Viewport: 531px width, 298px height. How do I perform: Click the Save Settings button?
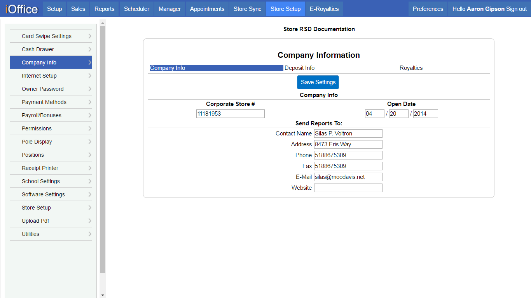click(x=318, y=82)
